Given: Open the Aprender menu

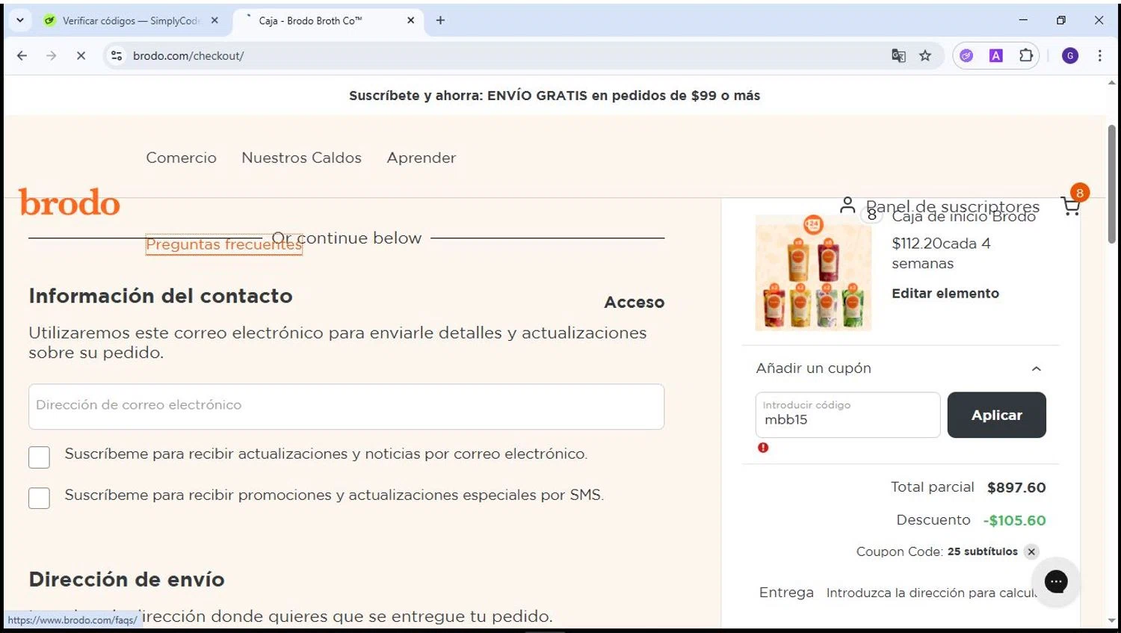Looking at the screenshot, I should coord(421,158).
